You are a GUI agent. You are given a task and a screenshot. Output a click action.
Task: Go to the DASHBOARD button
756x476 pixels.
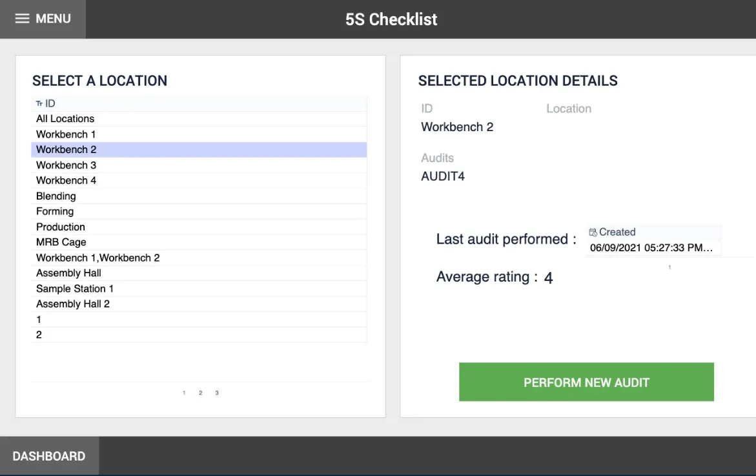click(x=49, y=456)
